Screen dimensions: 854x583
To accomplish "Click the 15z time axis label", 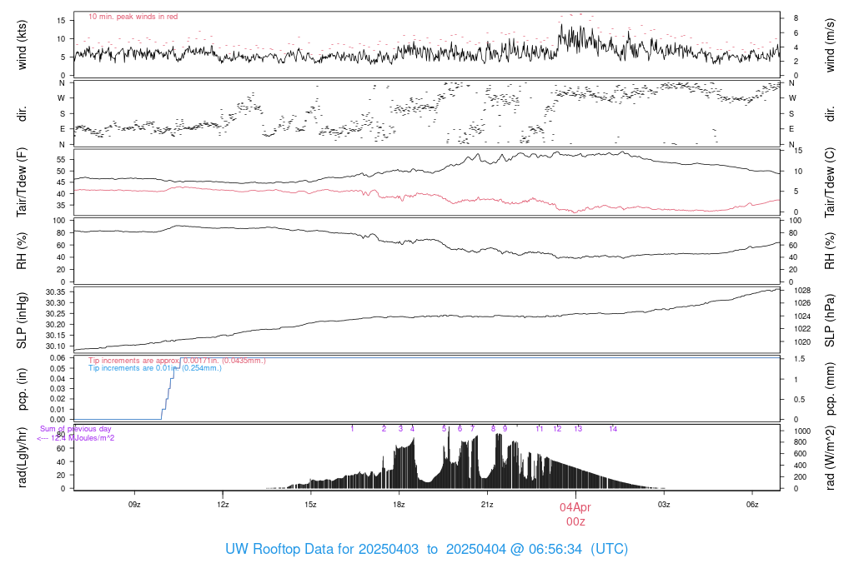I will coord(310,504).
